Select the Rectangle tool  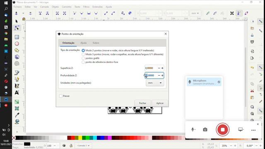point(17,37)
